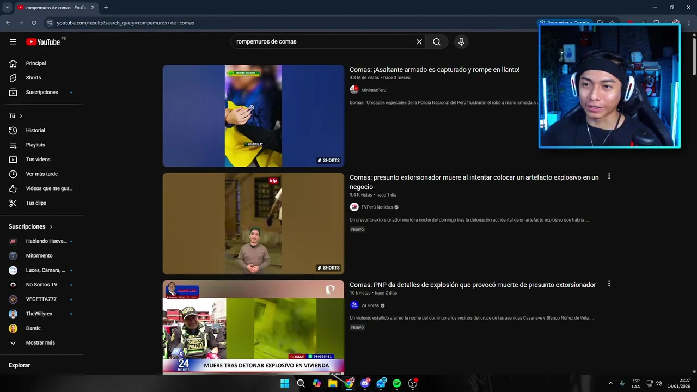Open a new browser tab
The width and height of the screenshot is (697, 392).
[x=106, y=8]
